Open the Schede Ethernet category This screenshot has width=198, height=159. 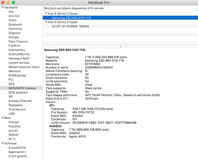point(20,101)
